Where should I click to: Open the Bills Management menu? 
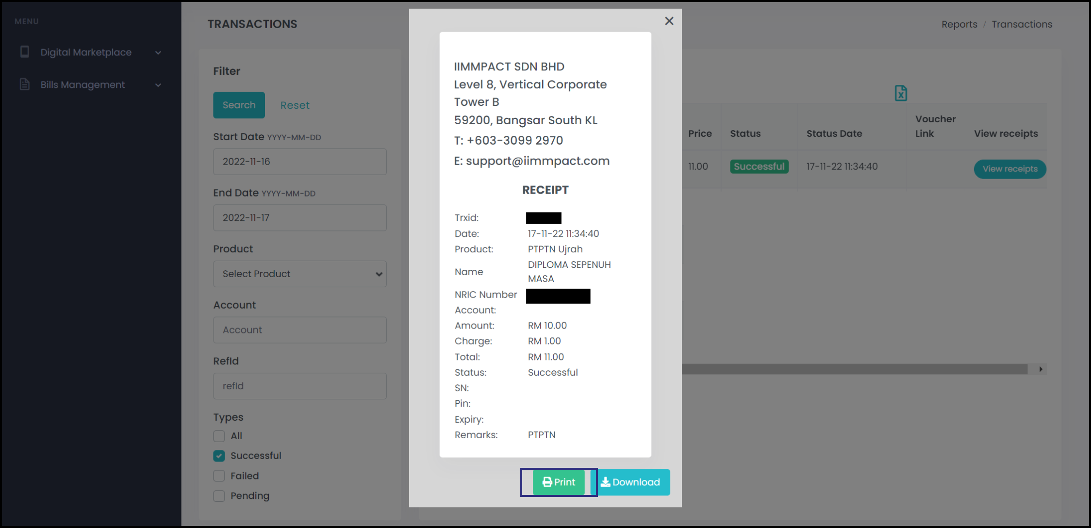91,84
